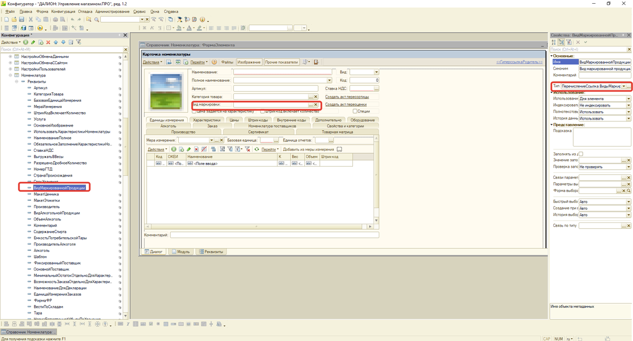Expand the НастройкиПользователей tree node

tap(10, 69)
